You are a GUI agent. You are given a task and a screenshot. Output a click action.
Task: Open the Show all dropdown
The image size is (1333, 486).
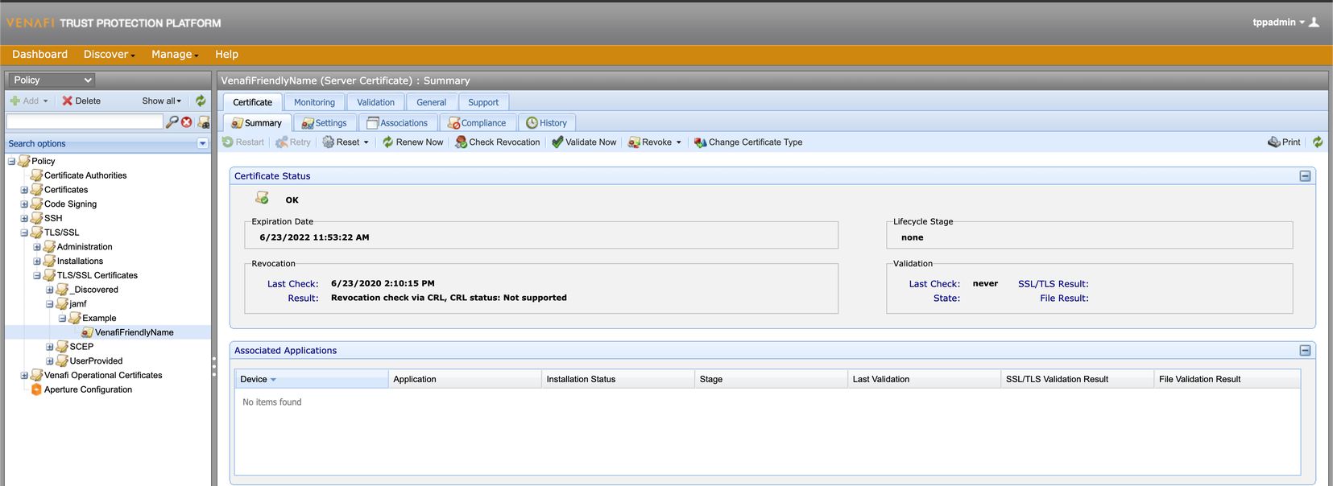click(x=161, y=101)
